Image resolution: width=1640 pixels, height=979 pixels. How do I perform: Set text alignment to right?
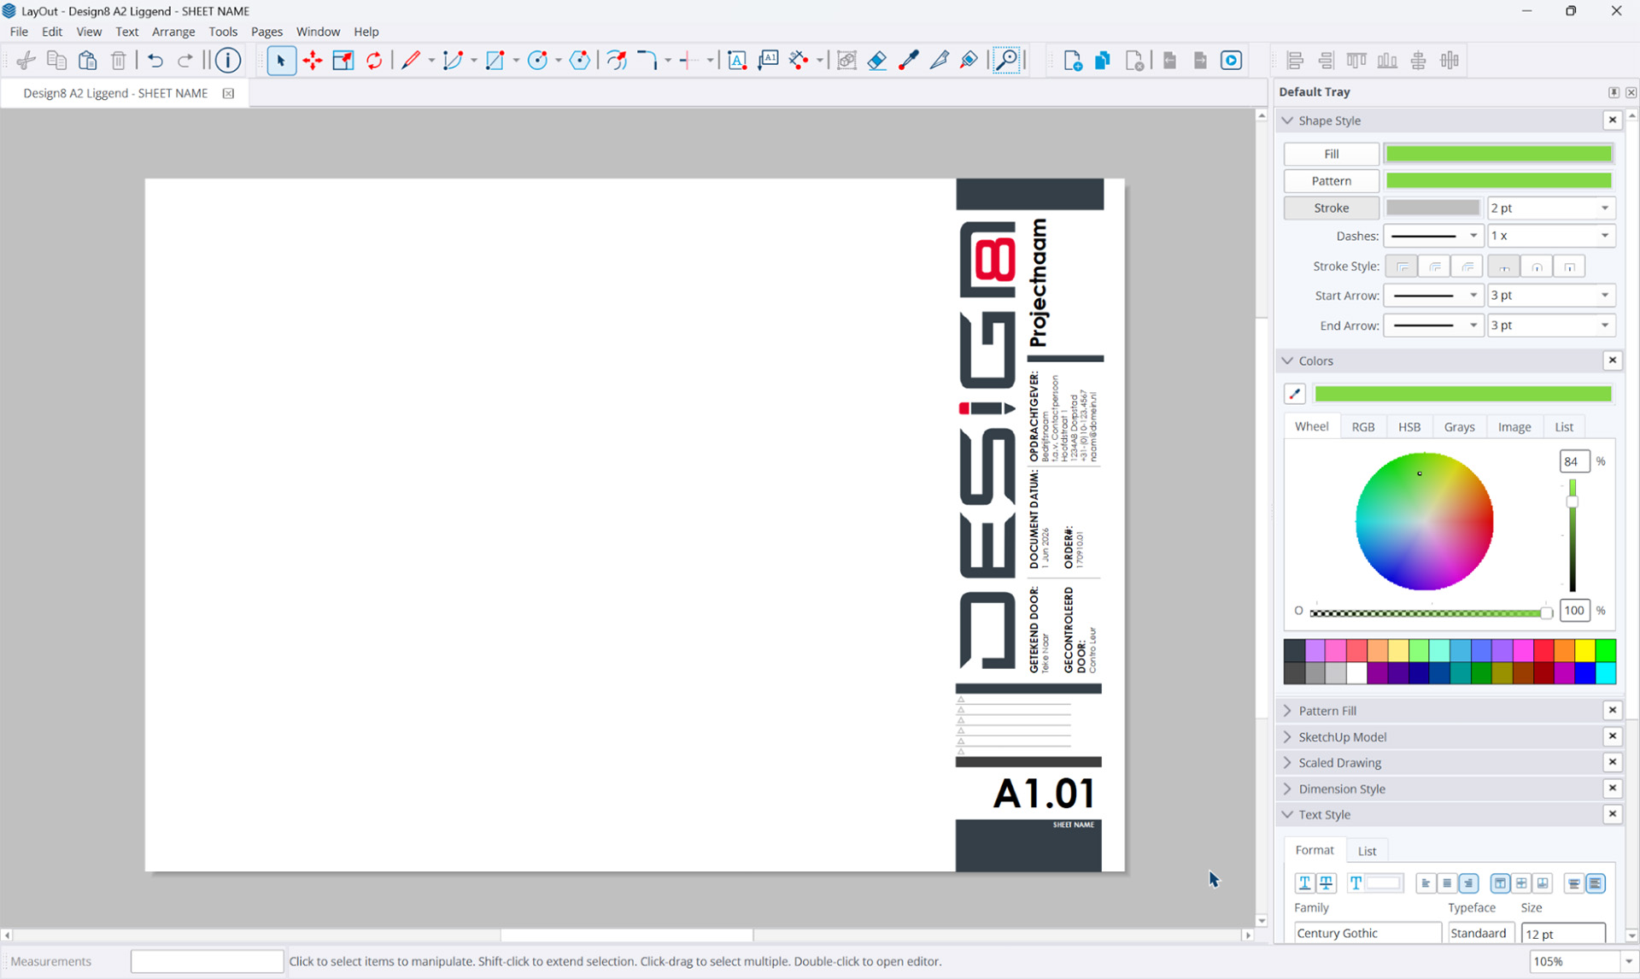point(1468,883)
